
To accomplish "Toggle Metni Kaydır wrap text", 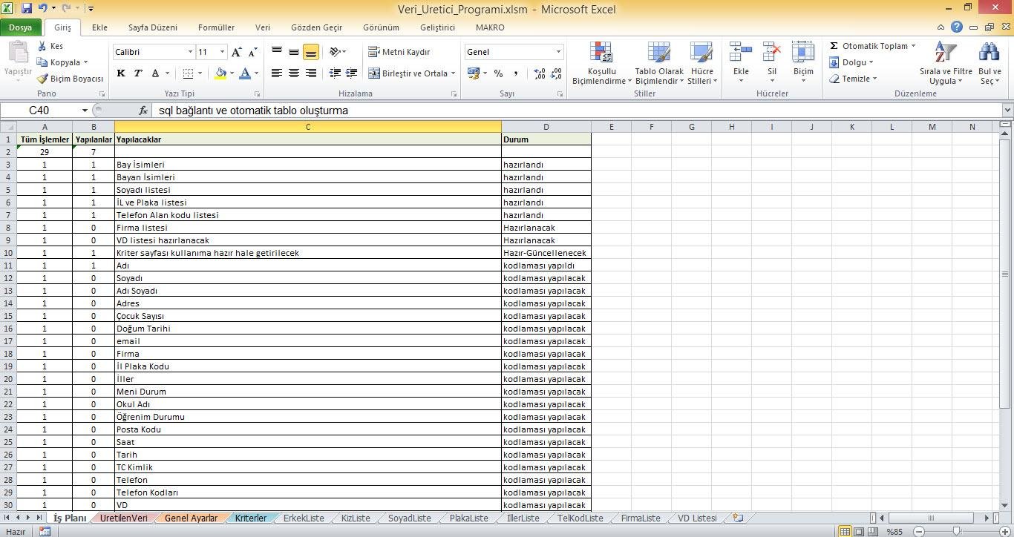I will pos(399,52).
